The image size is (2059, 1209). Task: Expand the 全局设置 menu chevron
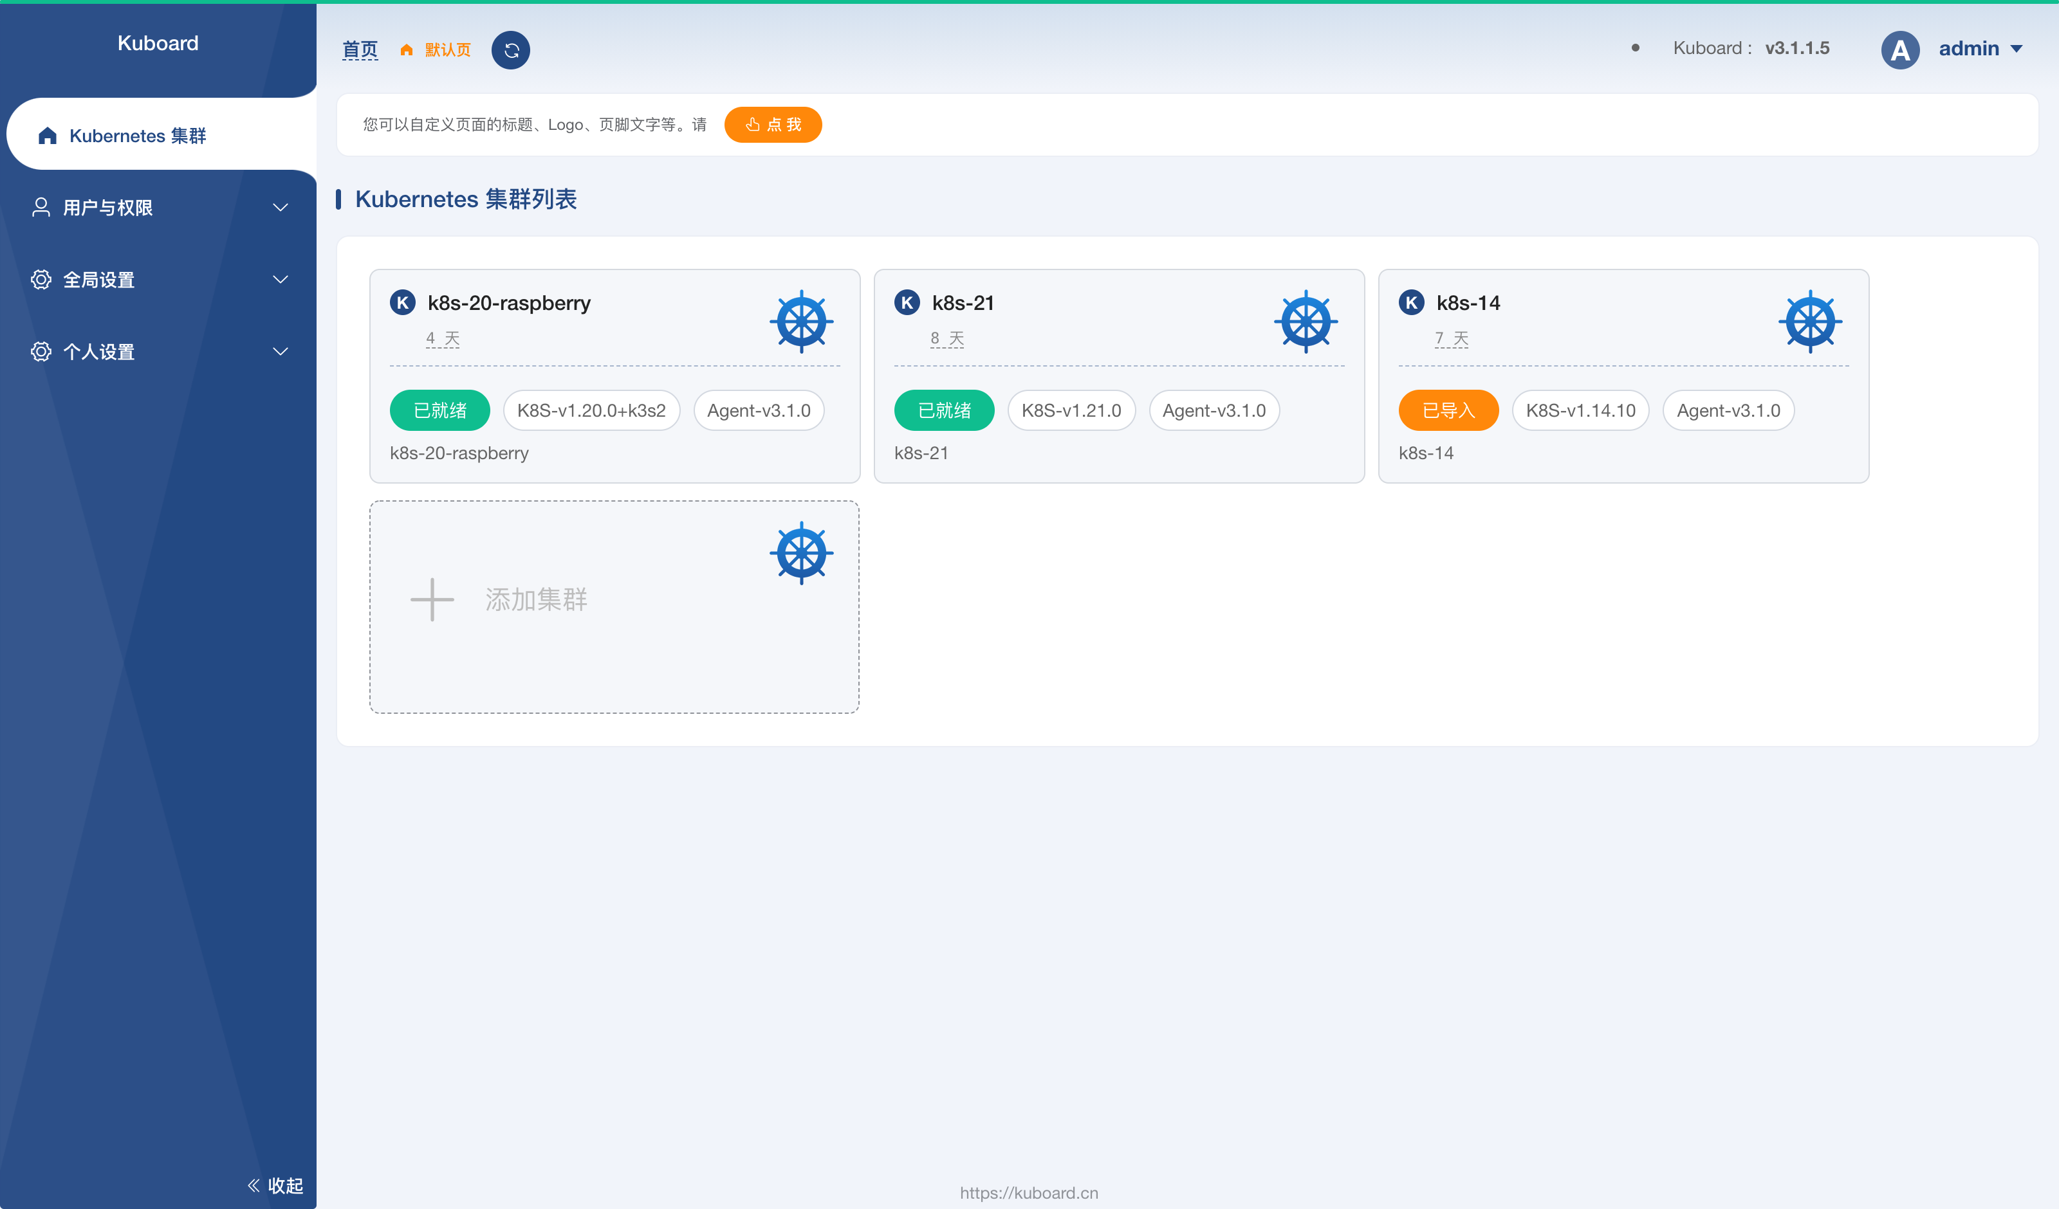point(281,279)
